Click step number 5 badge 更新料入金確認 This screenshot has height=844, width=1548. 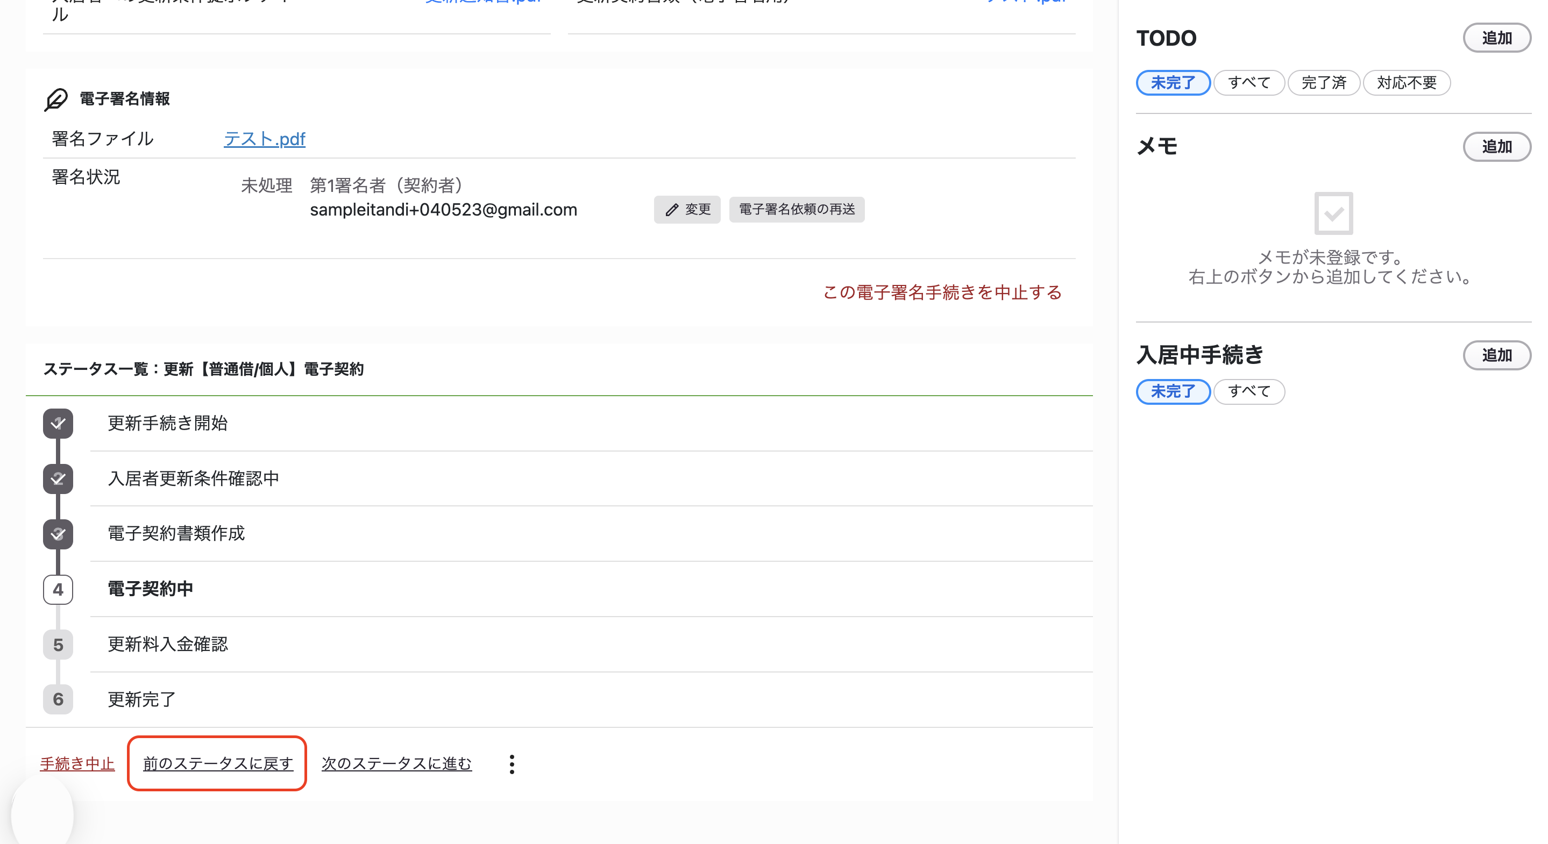pos(58,645)
